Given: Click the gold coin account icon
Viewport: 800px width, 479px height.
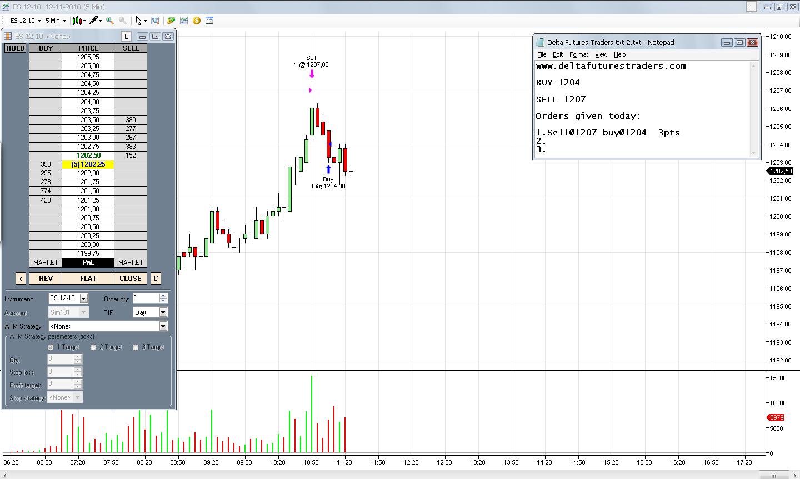Looking at the screenshot, I should coord(196,21).
